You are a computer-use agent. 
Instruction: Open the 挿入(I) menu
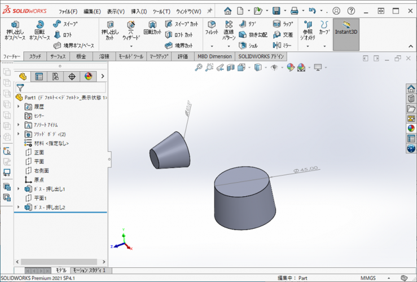click(x=139, y=11)
